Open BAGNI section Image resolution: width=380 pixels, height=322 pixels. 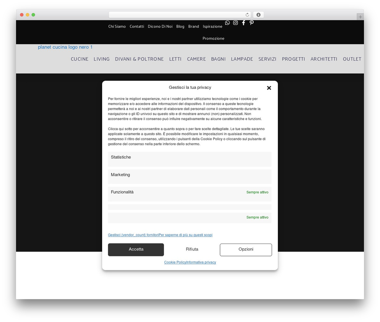click(218, 59)
